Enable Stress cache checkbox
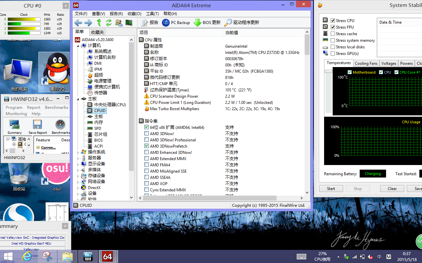Image resolution: width=422 pixels, height=263 pixels. point(333,34)
